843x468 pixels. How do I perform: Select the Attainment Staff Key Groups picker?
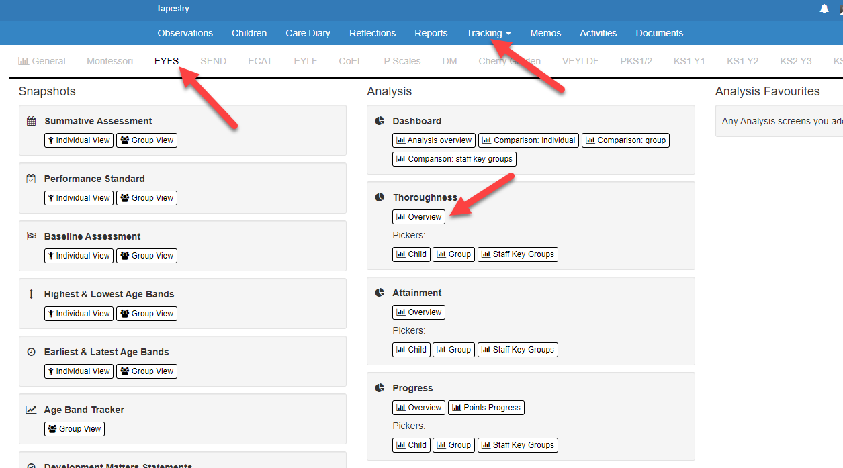click(517, 350)
